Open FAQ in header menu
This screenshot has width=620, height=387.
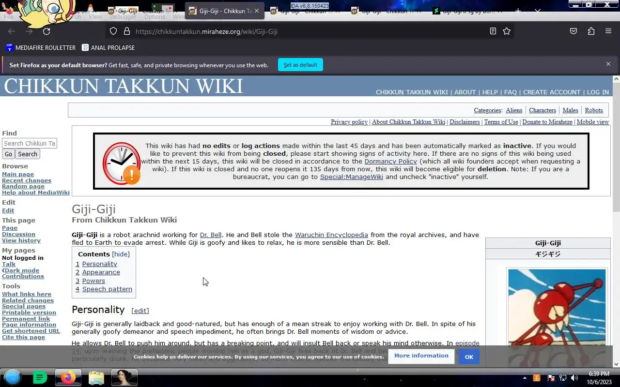pos(511,92)
